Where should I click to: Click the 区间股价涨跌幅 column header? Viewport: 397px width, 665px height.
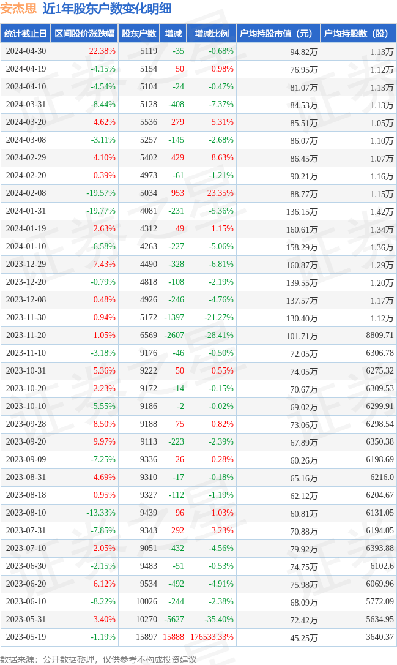tap(84, 34)
